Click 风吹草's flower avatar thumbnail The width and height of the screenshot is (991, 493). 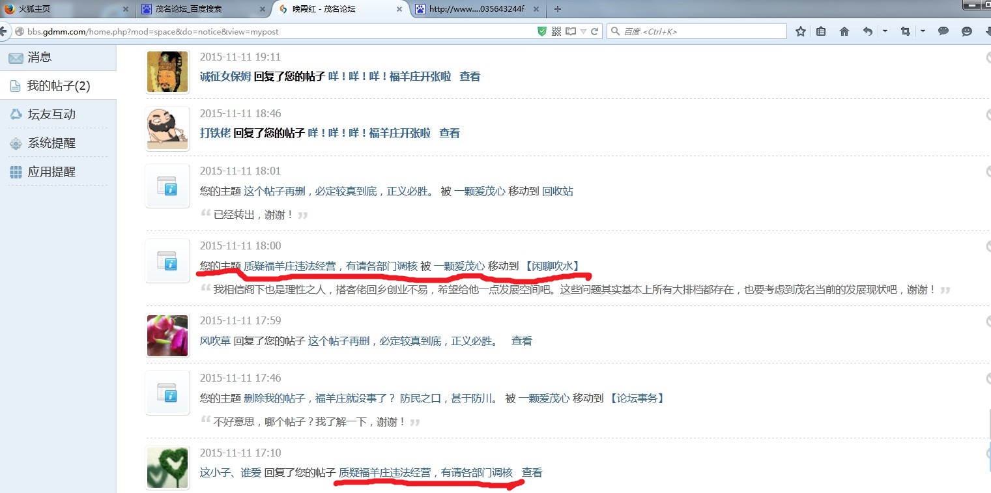click(x=167, y=335)
